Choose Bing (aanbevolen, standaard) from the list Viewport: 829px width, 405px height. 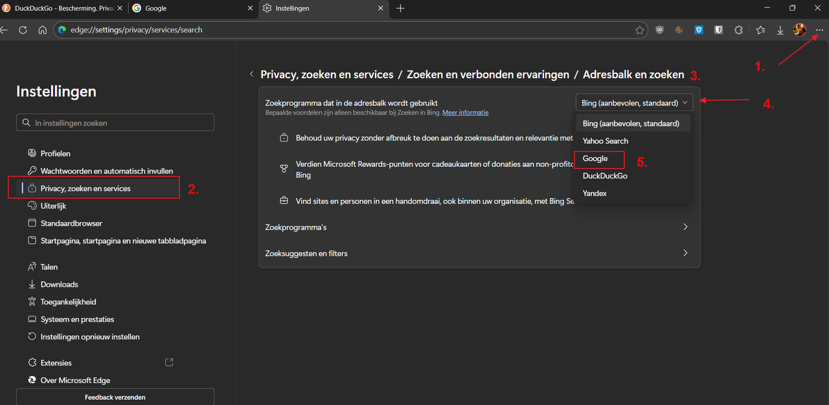pyautogui.click(x=633, y=123)
